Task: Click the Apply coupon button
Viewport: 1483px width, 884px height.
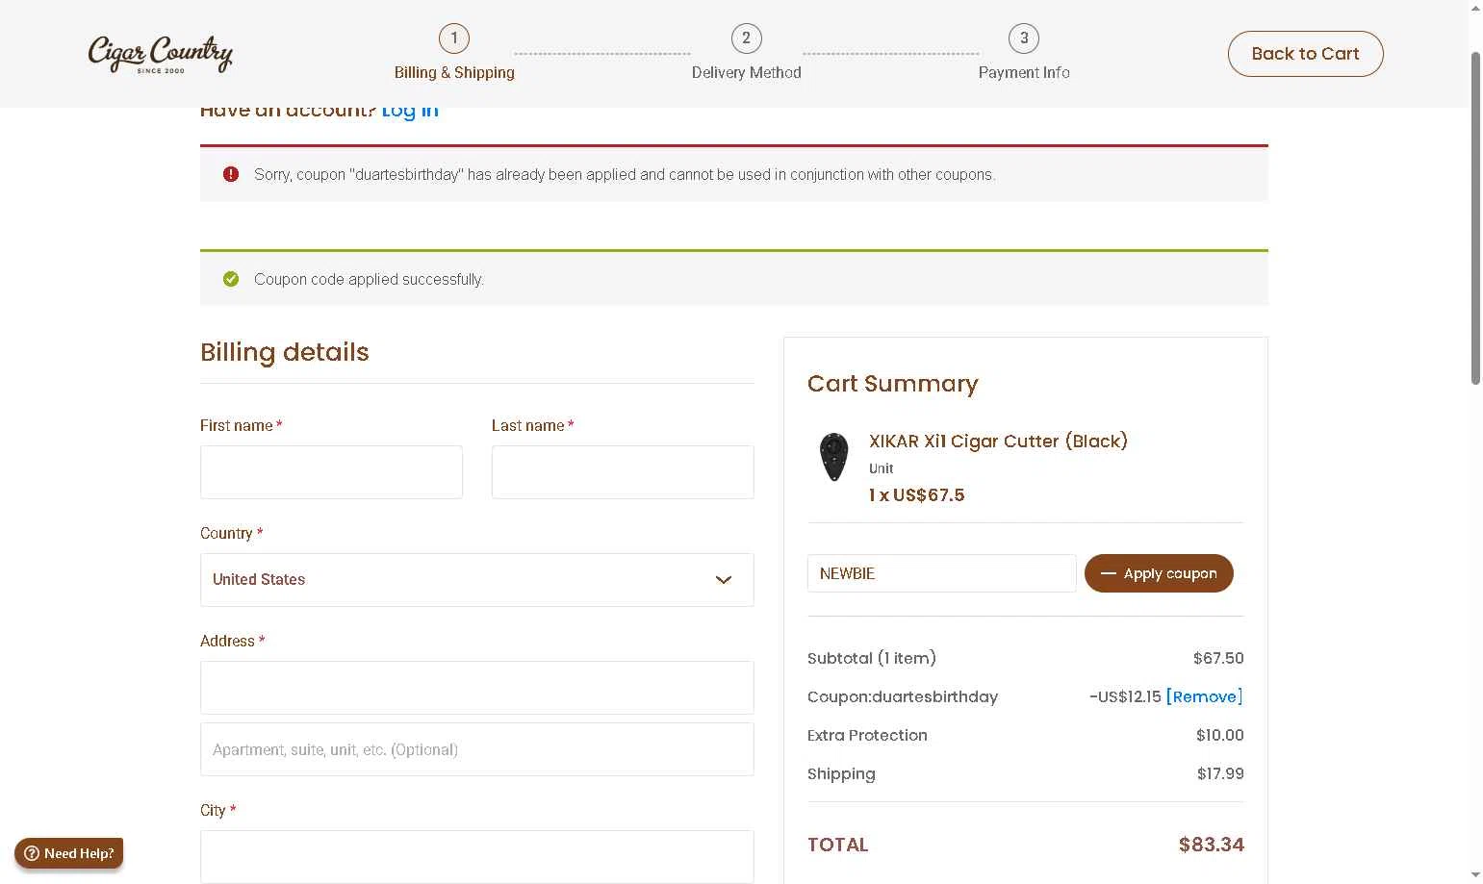Action: (1159, 573)
